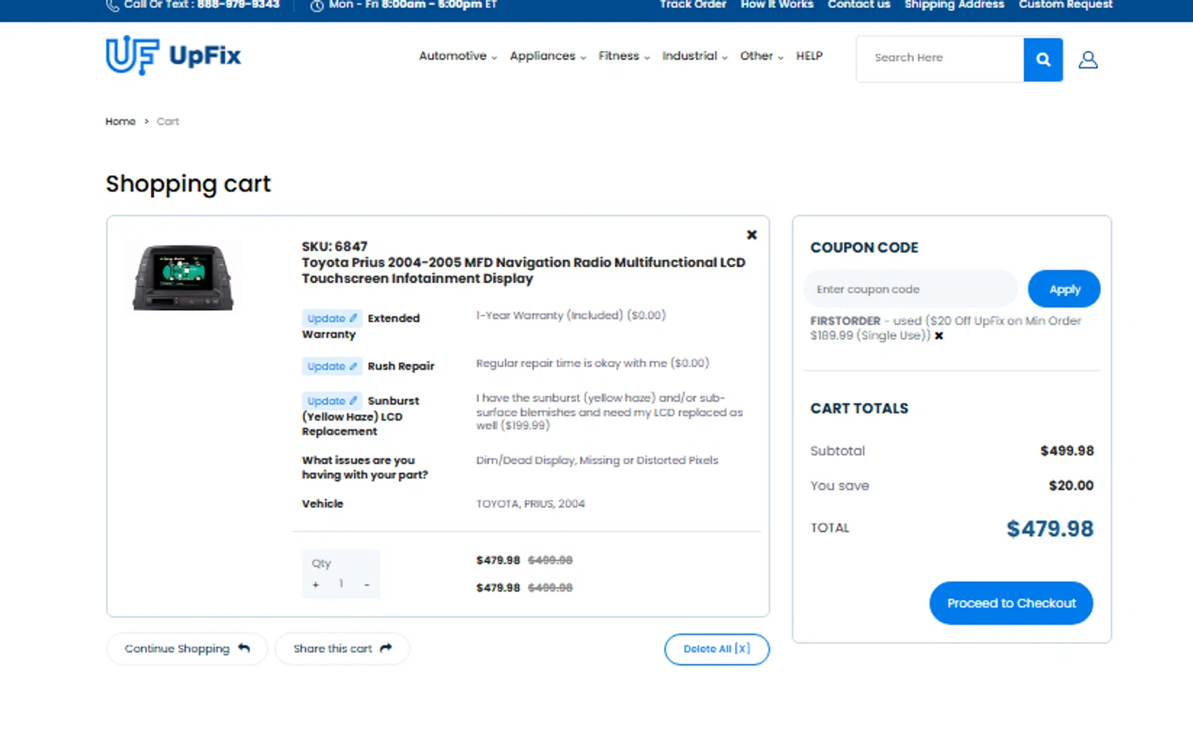Expand the Automotive menu
Viewport: 1193px width, 733px height.
(x=457, y=56)
